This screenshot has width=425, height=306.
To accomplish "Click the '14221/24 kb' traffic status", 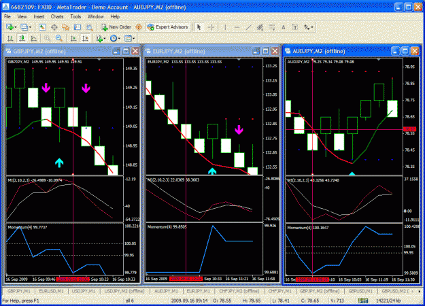I will tap(388, 301).
